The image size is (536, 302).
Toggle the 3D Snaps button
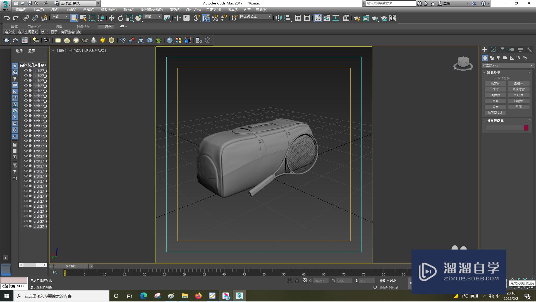coord(197,18)
